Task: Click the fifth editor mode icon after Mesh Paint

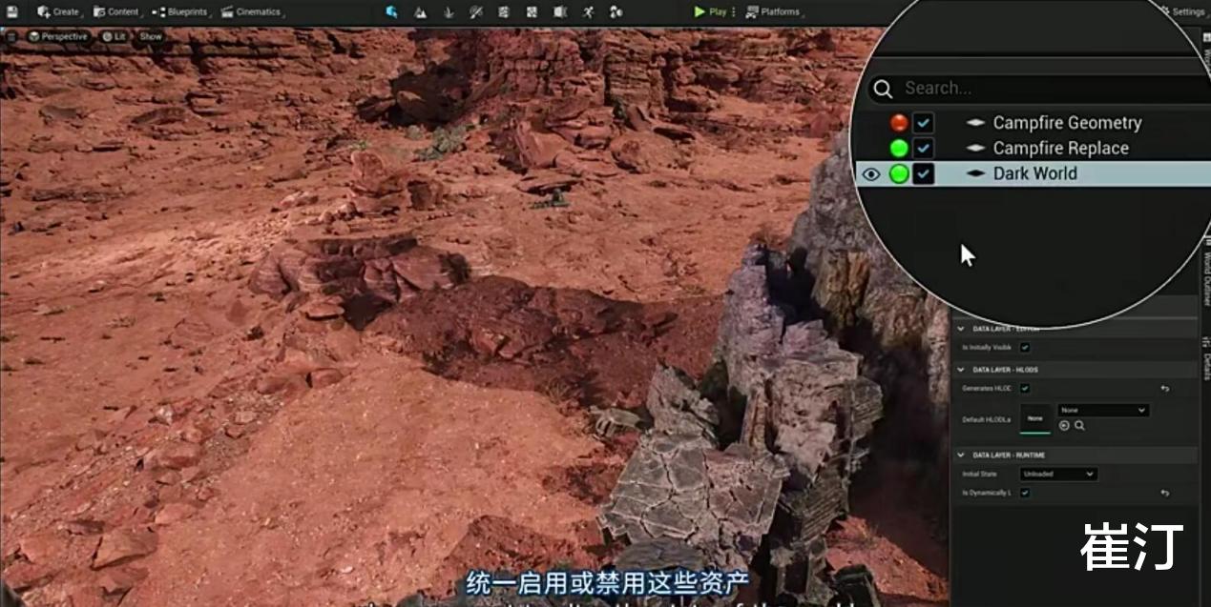Action: [504, 11]
